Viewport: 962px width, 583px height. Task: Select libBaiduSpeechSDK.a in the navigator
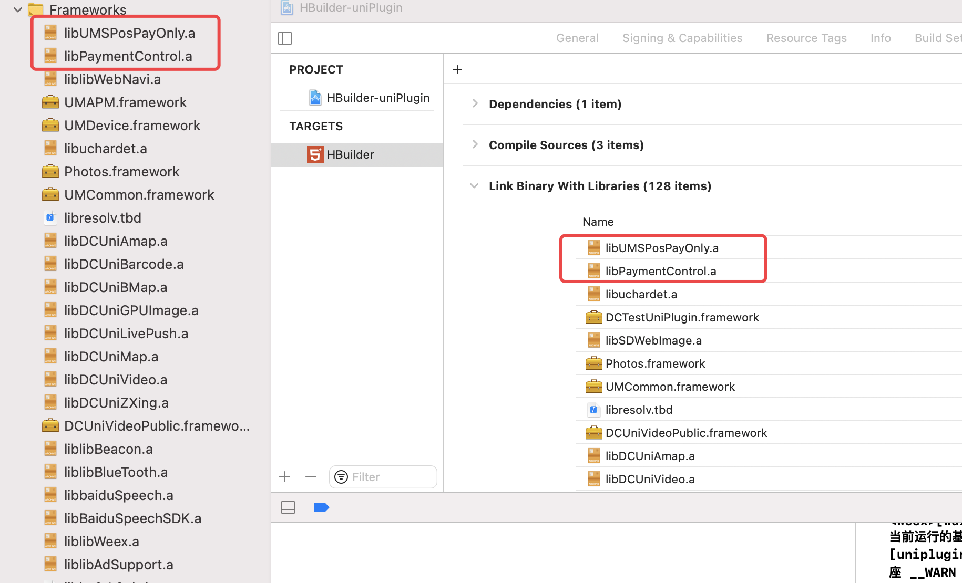(x=132, y=518)
